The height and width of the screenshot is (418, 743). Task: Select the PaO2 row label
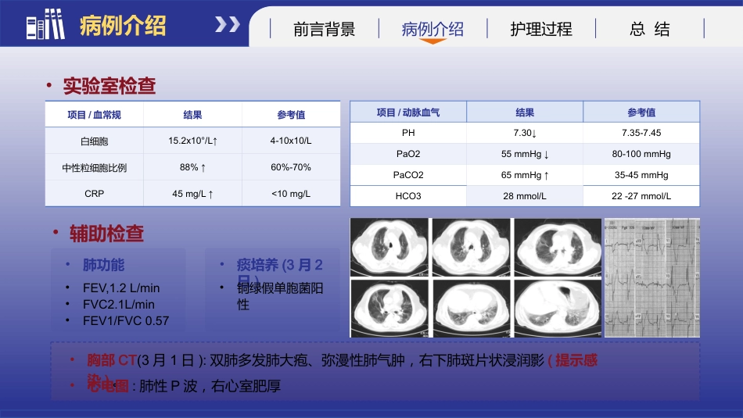[x=408, y=154]
